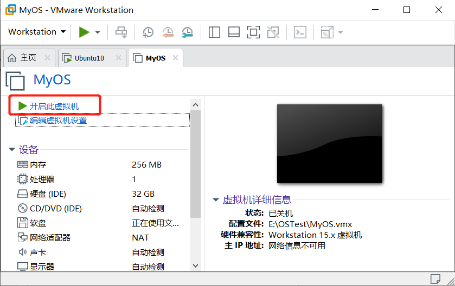Click the E:\OSTest\MyOS.vmx config path
The image size is (455, 286).
coord(310,224)
